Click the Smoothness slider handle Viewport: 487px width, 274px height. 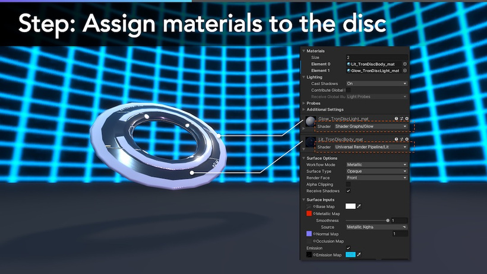tap(388, 220)
